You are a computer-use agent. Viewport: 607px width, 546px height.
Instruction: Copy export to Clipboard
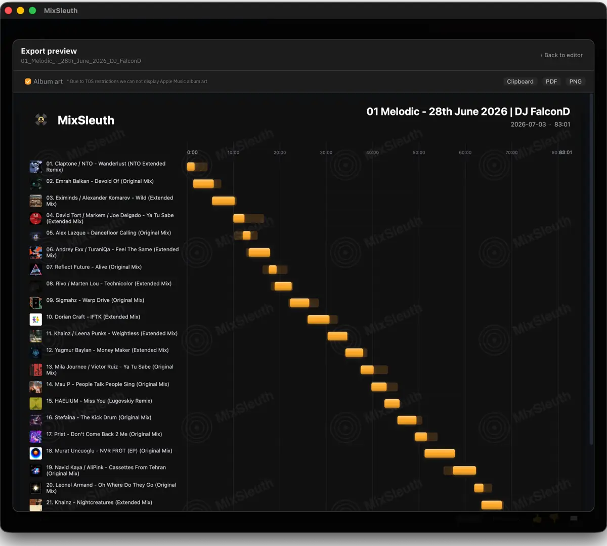[x=520, y=82]
